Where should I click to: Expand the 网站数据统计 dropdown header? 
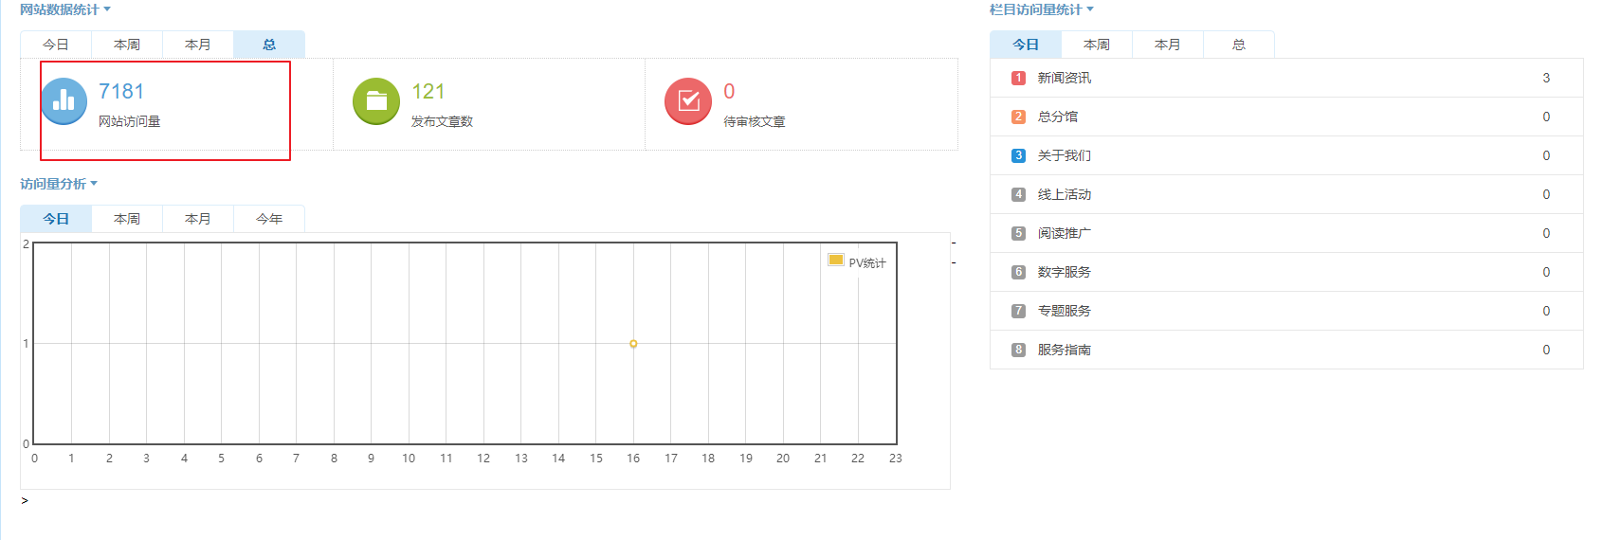[64, 9]
